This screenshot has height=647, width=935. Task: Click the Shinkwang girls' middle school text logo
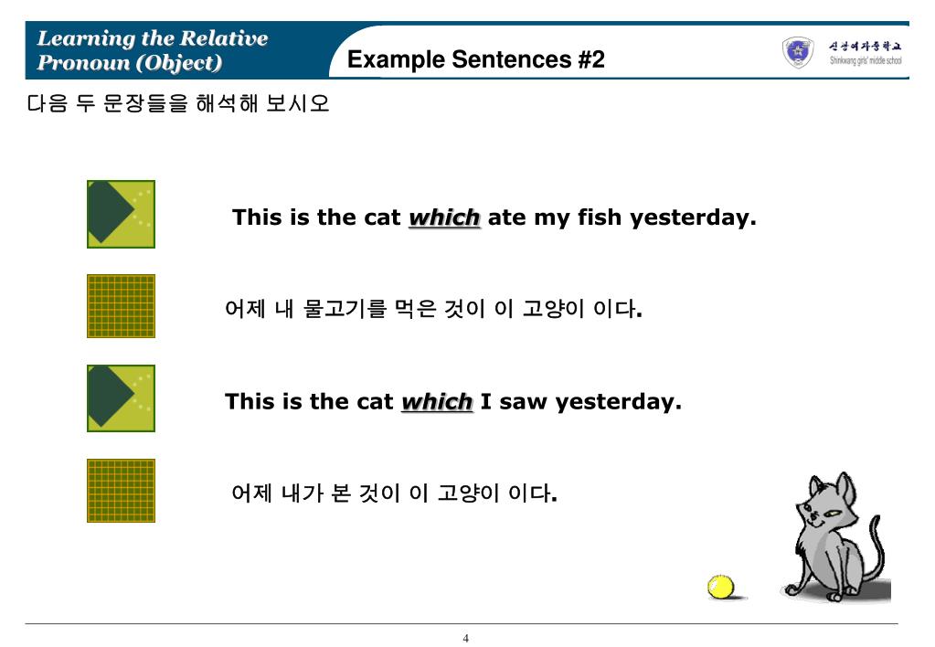(x=866, y=52)
